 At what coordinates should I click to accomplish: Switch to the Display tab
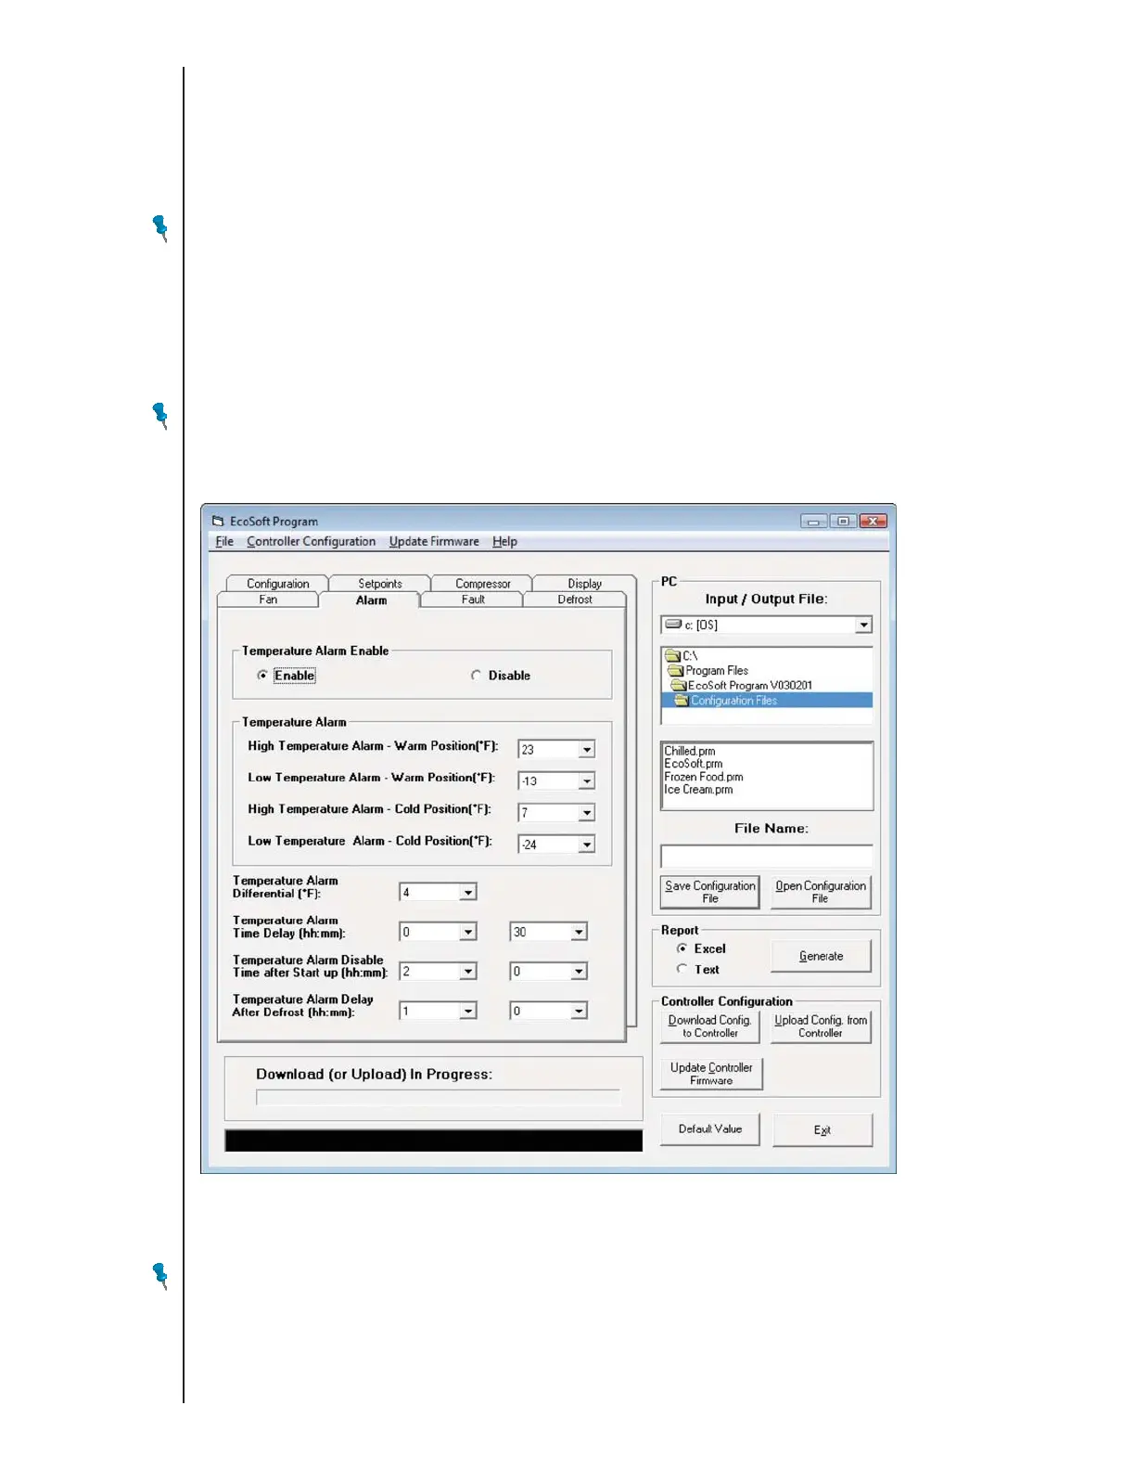pyautogui.click(x=584, y=584)
